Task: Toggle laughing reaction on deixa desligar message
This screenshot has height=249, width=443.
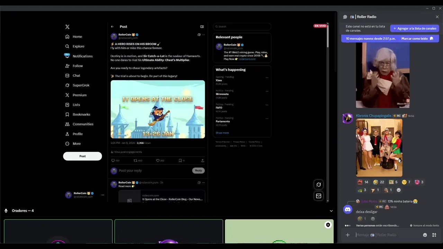Action: pos(362,219)
